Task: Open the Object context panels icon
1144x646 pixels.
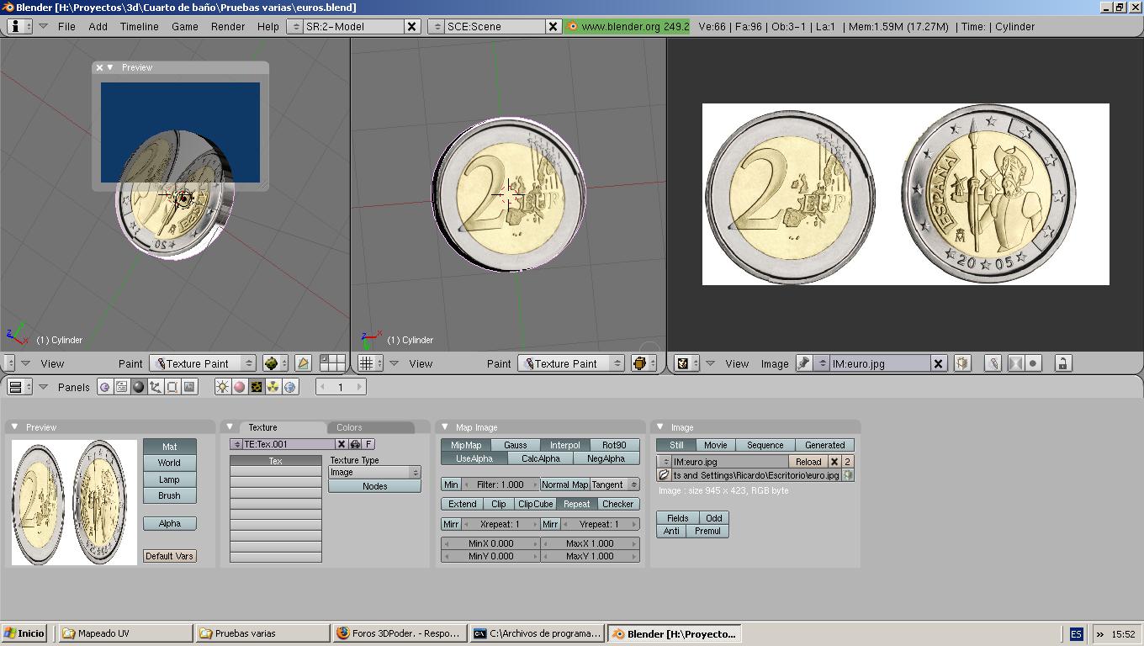Action: click(156, 387)
